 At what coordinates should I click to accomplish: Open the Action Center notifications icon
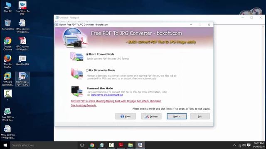coord(249,145)
